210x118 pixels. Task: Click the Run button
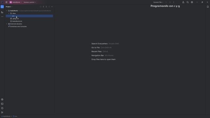pyautogui.click(x=166, y=2)
